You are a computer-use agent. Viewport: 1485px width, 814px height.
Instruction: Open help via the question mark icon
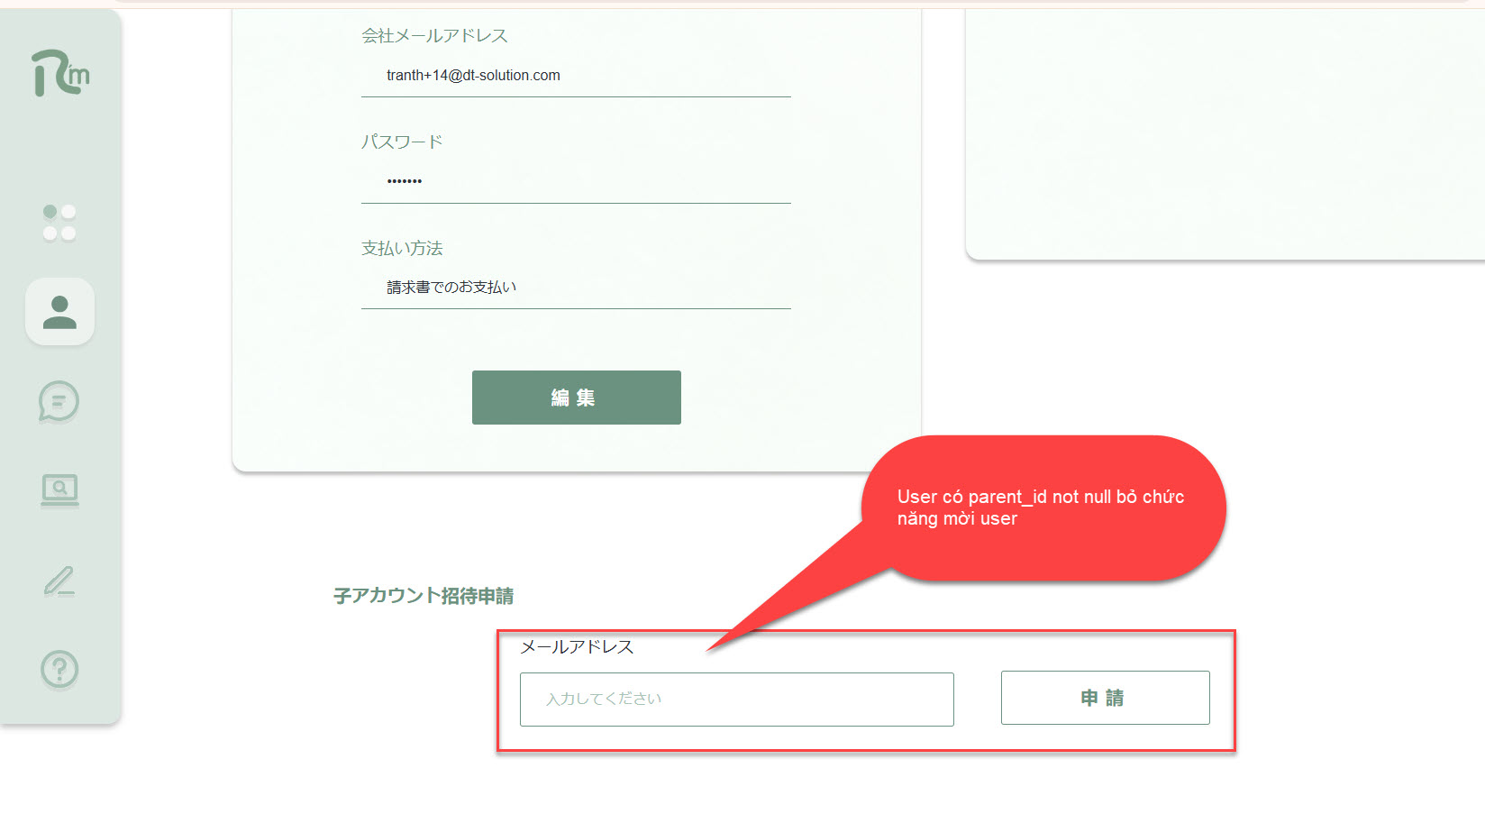[x=59, y=670]
